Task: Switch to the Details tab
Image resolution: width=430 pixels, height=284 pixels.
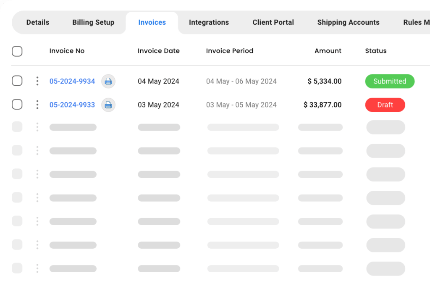Action: [38, 23]
